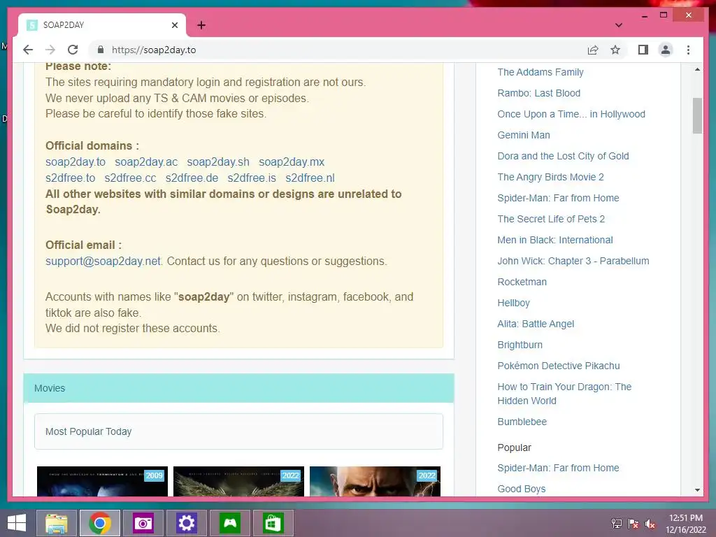Image resolution: width=716 pixels, height=537 pixels.
Task: Open the 2022 bald man poster thumbnail
Action: [x=375, y=481]
